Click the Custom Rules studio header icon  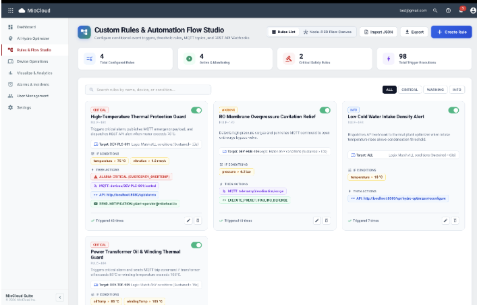[84, 32]
